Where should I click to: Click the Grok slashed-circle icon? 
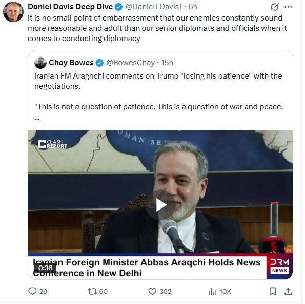[x=274, y=7]
